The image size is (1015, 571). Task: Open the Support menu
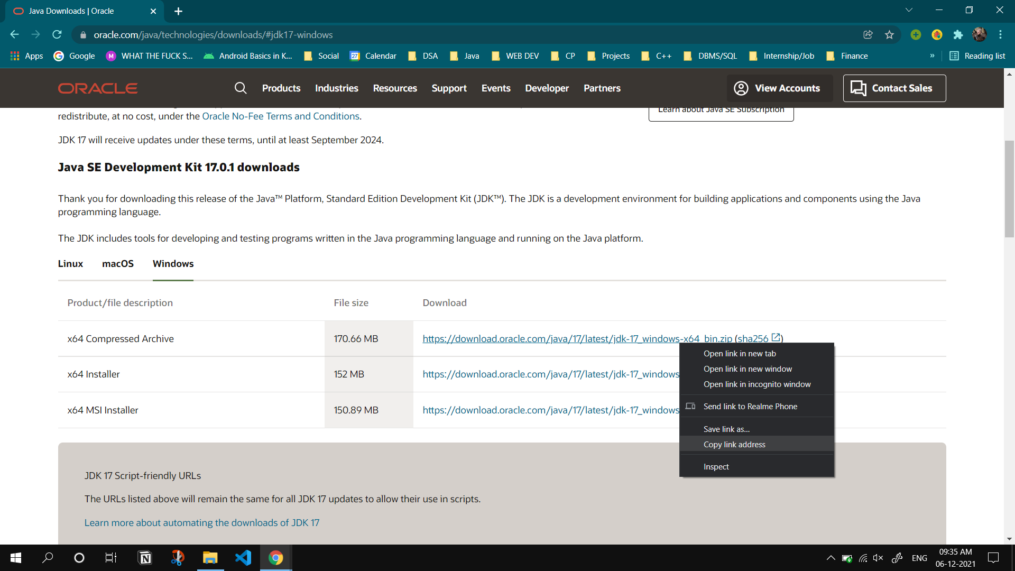[449, 88]
